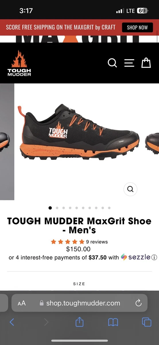
Task: Show all open Safari tabs
Action: [147, 322]
